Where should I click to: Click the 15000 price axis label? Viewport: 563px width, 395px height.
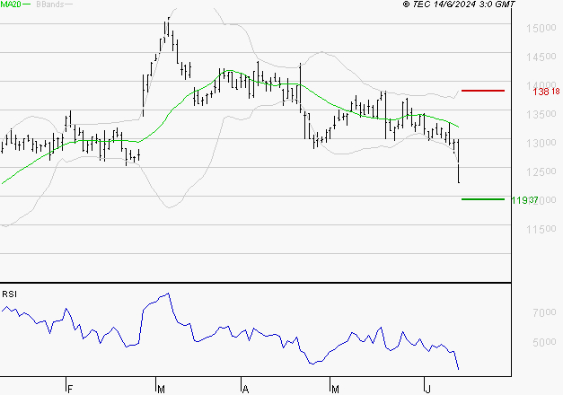(x=541, y=28)
